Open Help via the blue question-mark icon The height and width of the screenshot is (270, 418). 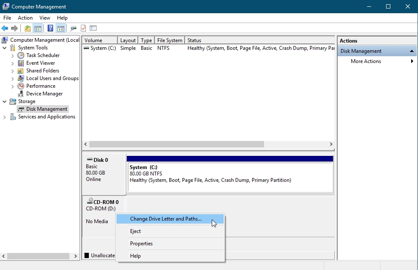click(x=50, y=28)
